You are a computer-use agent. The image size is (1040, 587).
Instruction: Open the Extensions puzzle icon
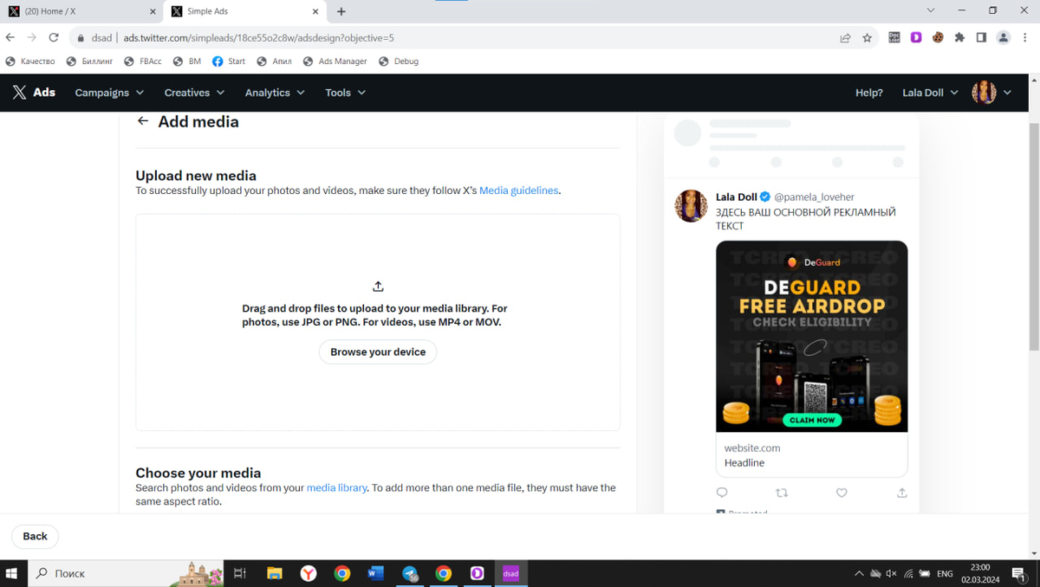959,37
